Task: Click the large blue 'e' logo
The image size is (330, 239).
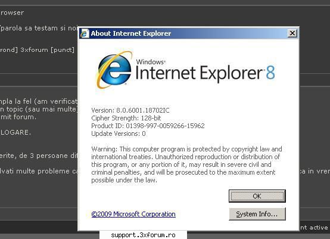Action: pos(114,70)
